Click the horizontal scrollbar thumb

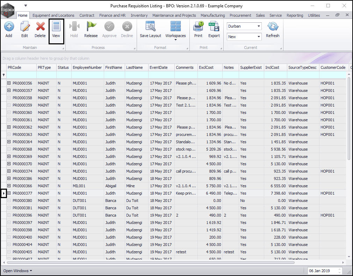[x=151, y=262]
